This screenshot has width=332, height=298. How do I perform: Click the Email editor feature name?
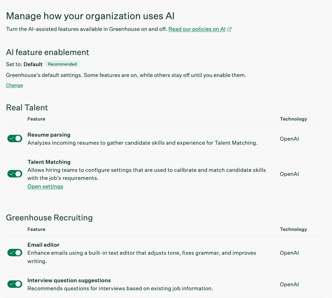point(43,245)
